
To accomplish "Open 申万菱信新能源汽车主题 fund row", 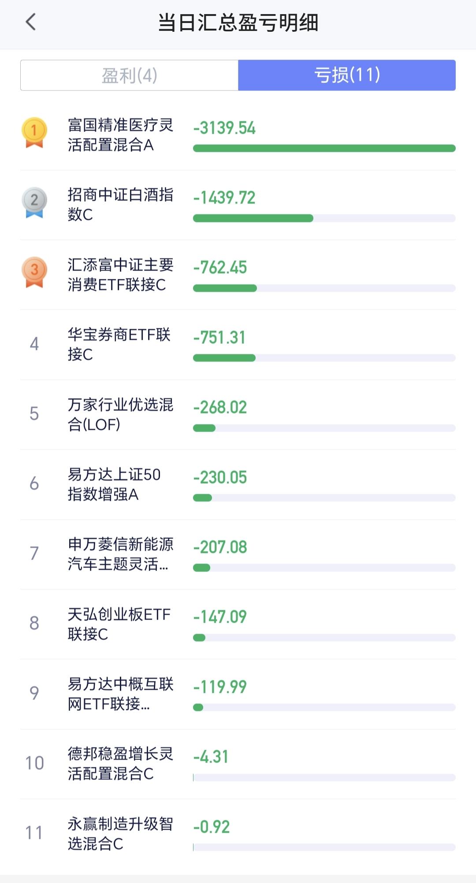I will point(120,554).
